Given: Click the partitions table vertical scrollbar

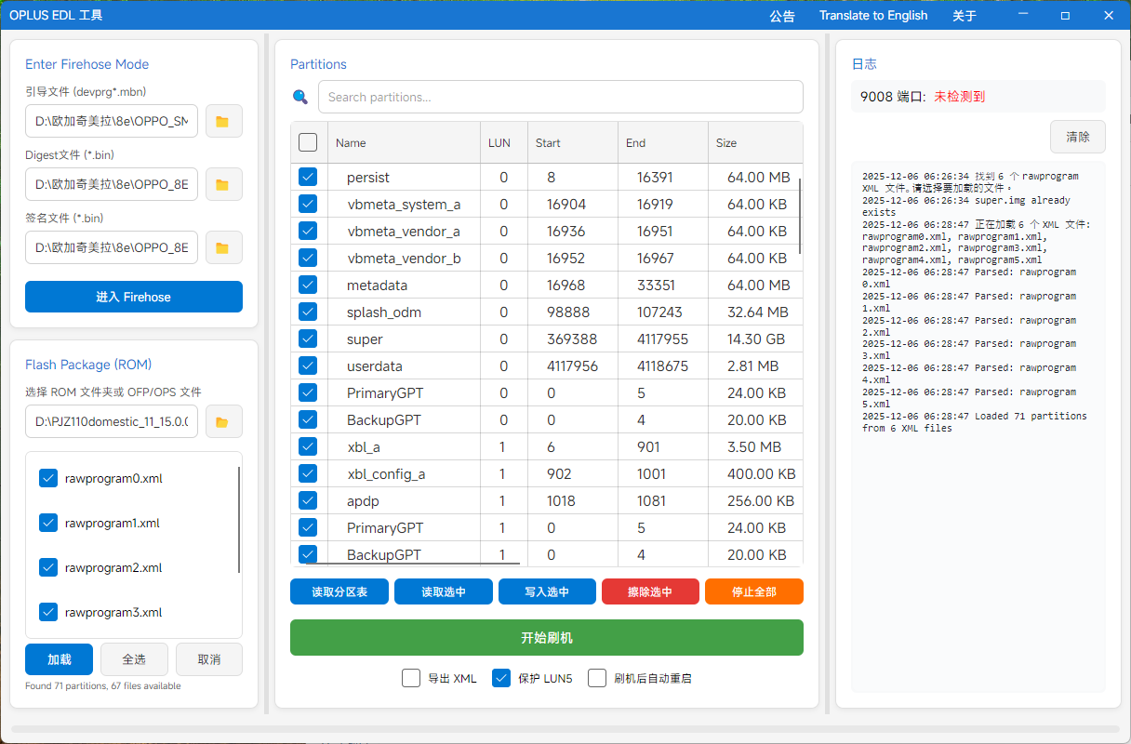Looking at the screenshot, I should pos(799,214).
